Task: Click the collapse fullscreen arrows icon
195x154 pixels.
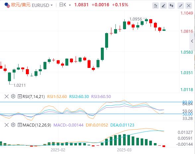Action: (180, 5)
